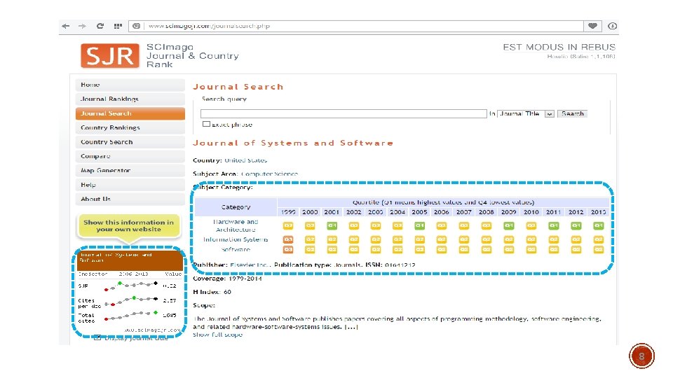
Task: Click Show this information in your own website
Action: 129,226
